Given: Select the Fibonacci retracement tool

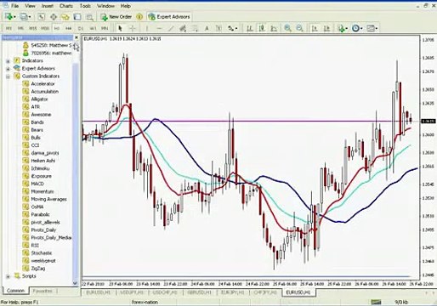Looking at the screenshot, I should pyautogui.click(x=195, y=28).
